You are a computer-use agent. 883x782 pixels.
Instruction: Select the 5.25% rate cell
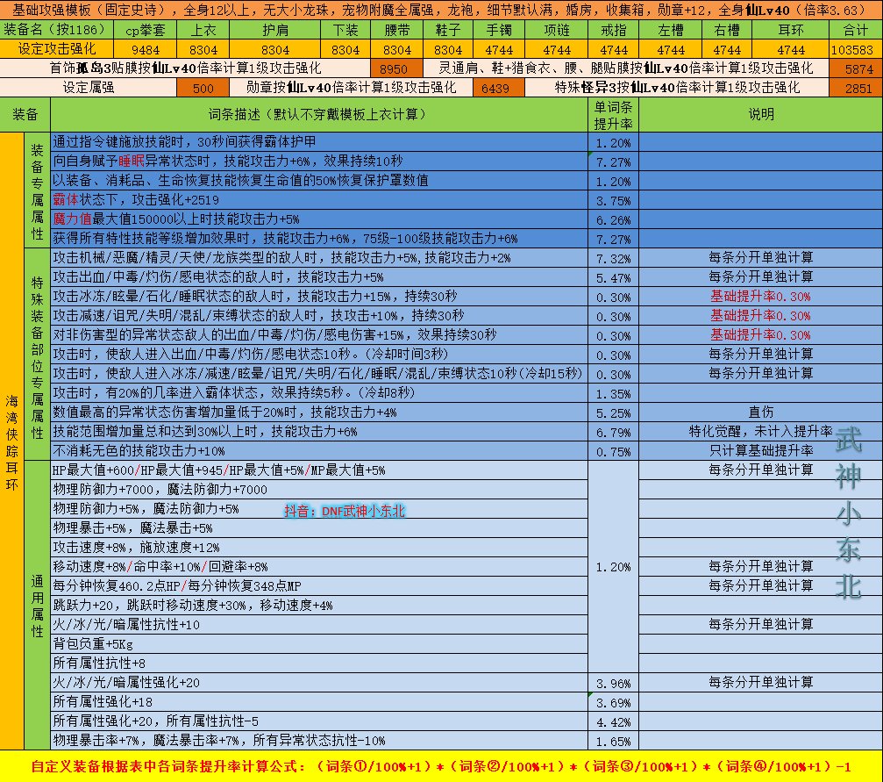click(x=613, y=413)
